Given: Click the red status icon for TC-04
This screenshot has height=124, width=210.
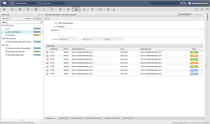Looking at the screenshot, I should click(x=47, y=63).
